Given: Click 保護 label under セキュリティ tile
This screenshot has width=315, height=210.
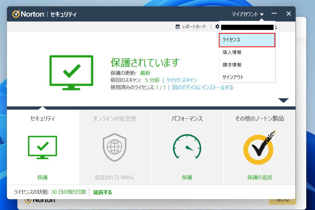Looking at the screenshot, I should [43, 178].
